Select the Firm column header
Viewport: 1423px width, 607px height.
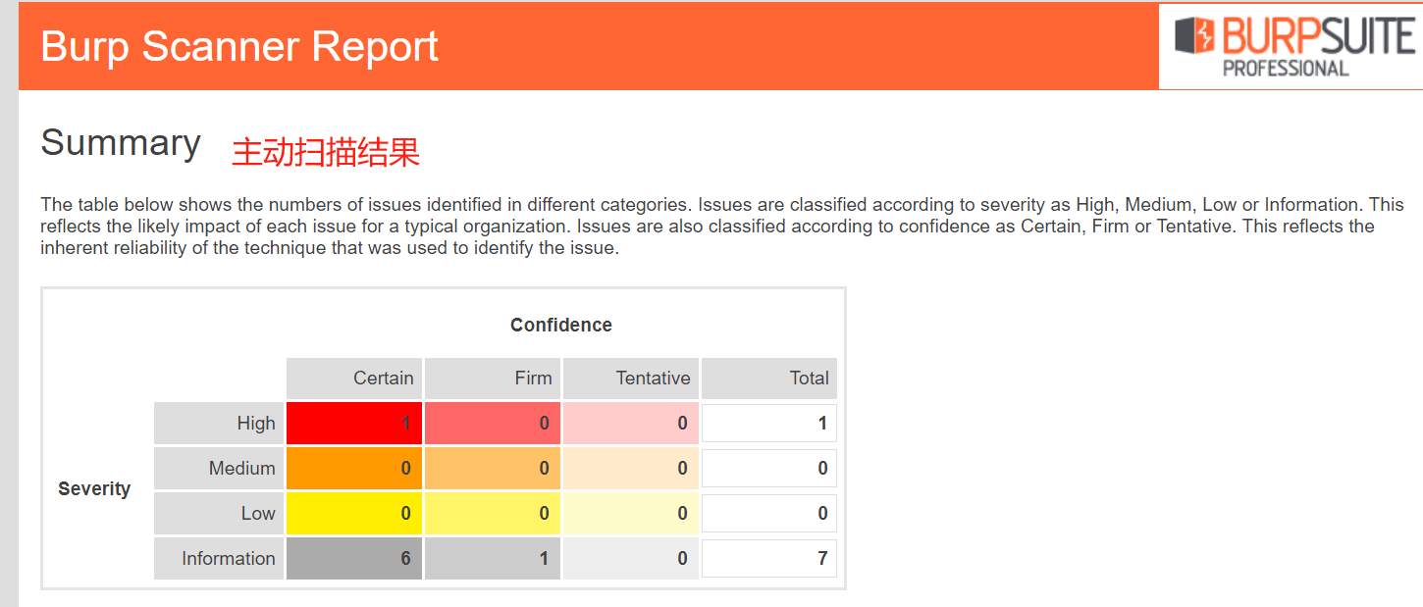tap(493, 379)
